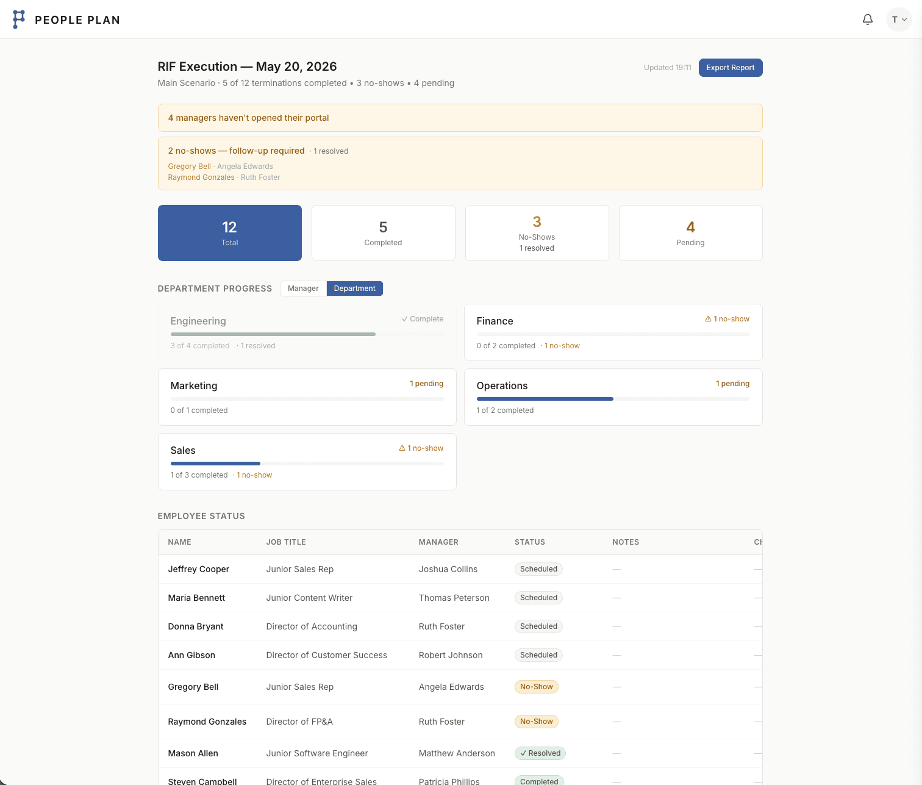
Task: Click the Director of FP&A job title
Action: pyautogui.click(x=299, y=722)
